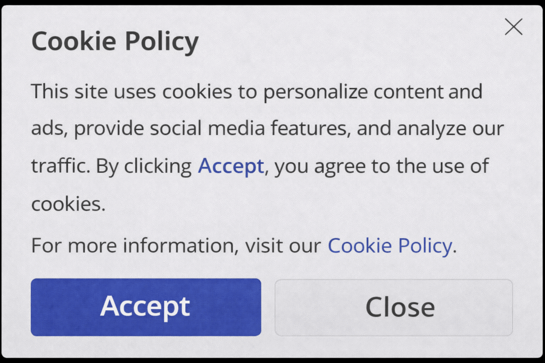This screenshot has width=545, height=363.
Task: Click the words "analyze our"
Action: pos(450,129)
